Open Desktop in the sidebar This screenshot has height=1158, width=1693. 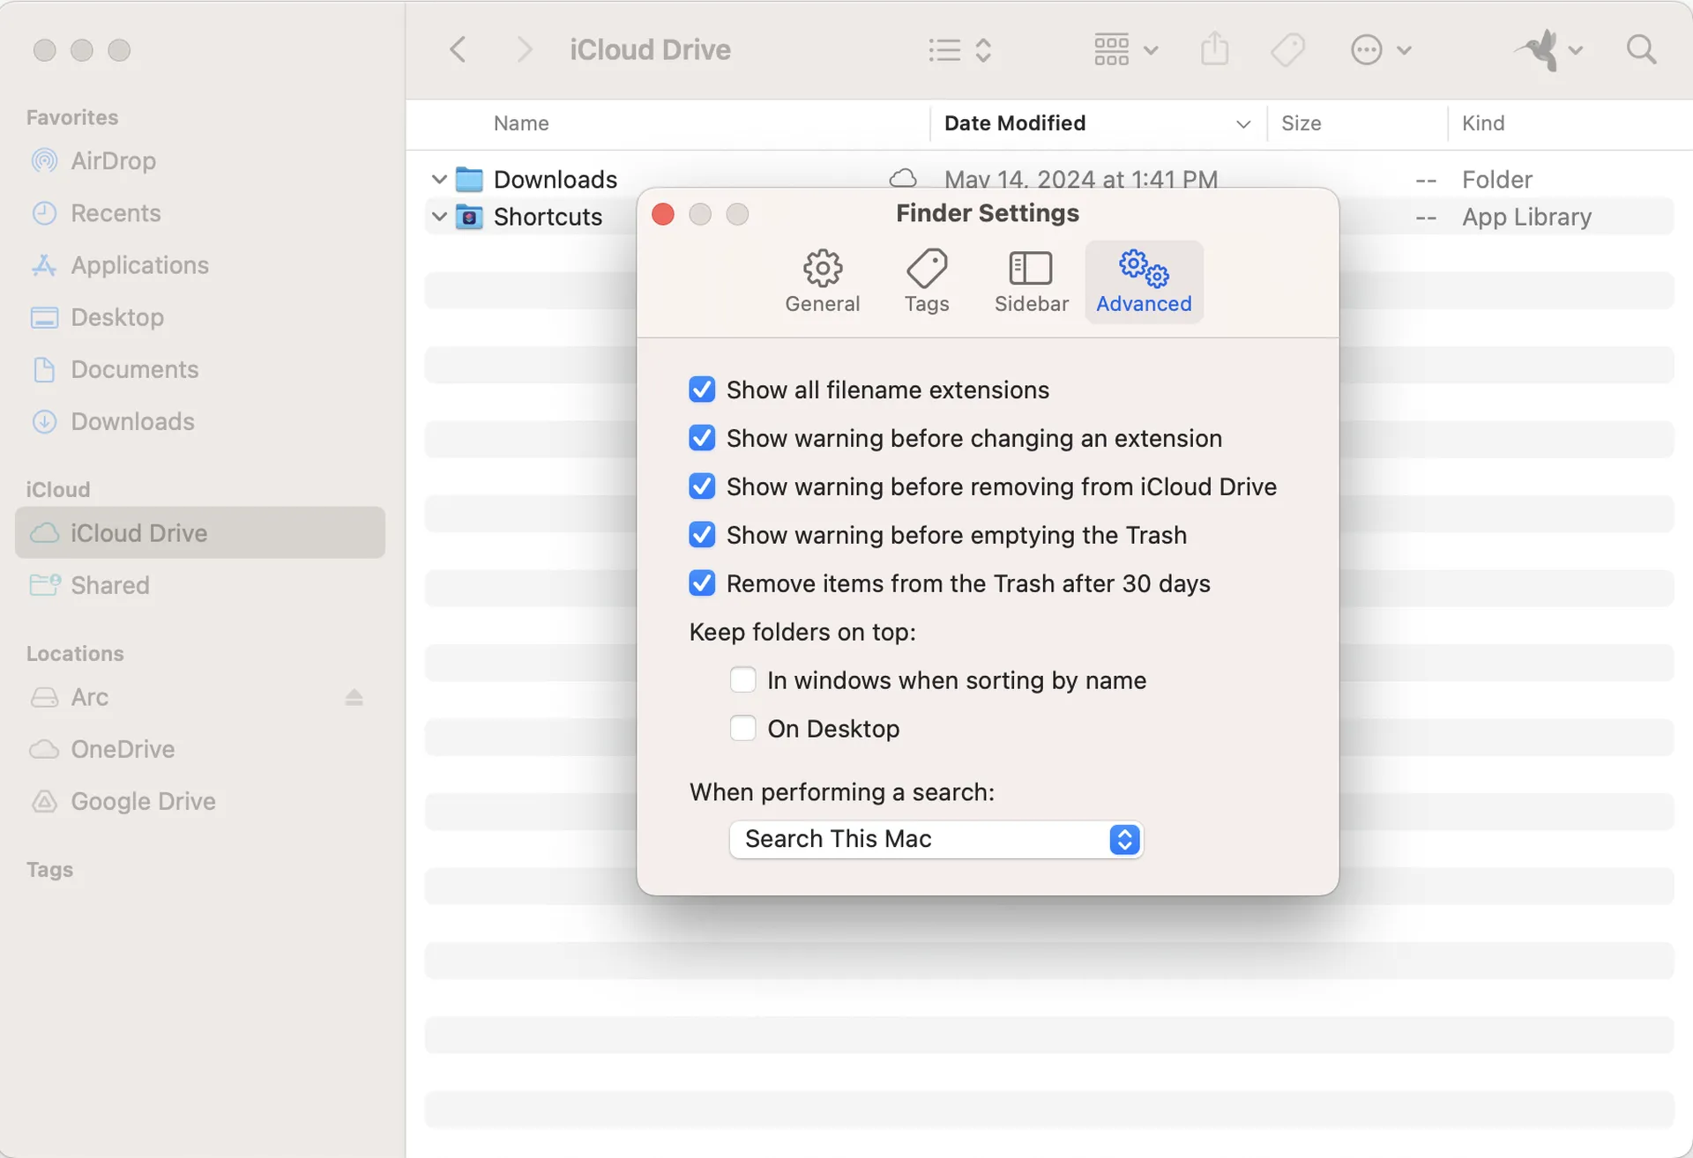point(199,316)
